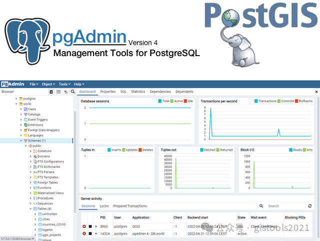Select the Procedures tree node

coord(45,198)
